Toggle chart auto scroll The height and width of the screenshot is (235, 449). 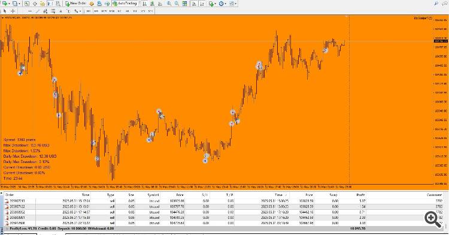(195, 4)
